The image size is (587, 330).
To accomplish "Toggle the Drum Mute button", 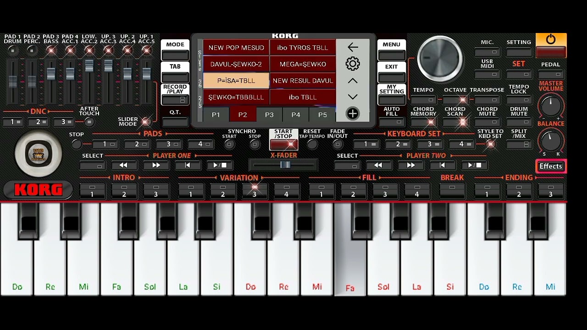I will 519,122.
